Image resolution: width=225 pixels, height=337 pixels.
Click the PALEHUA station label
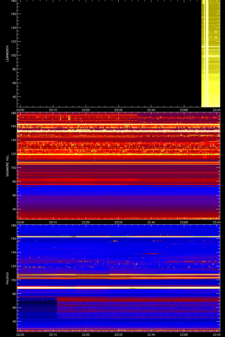point(8,278)
